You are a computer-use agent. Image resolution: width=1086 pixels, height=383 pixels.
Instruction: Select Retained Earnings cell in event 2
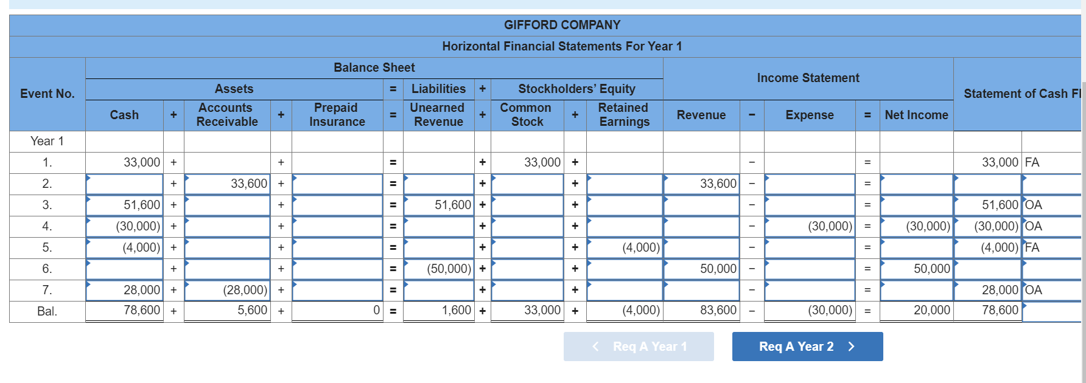pos(625,184)
